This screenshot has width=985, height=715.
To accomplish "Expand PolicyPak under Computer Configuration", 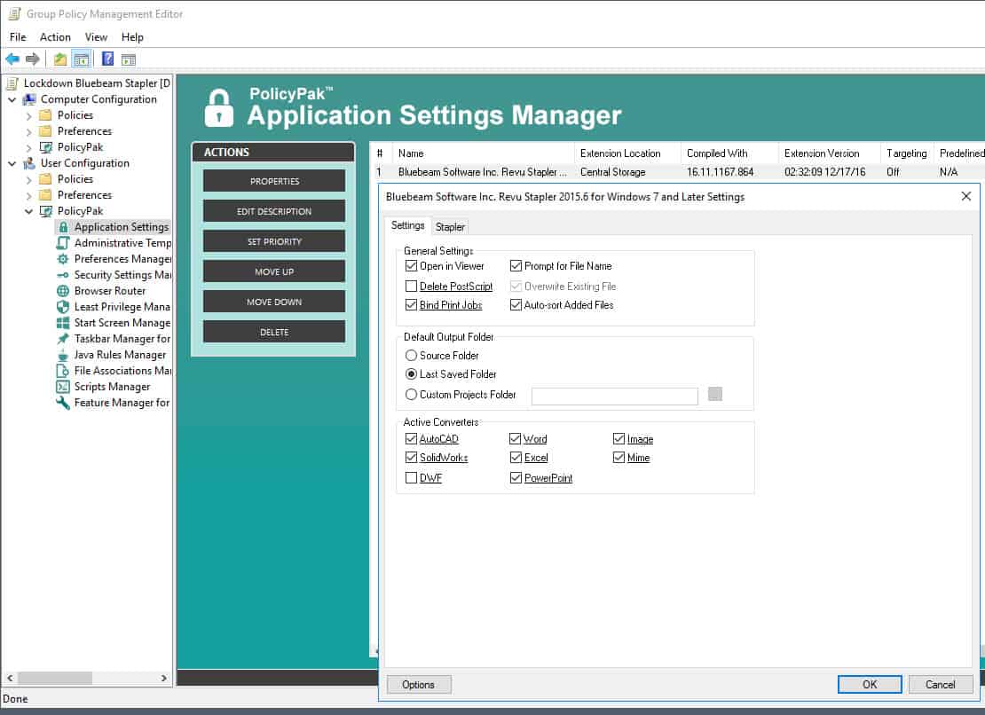I will 29,147.
